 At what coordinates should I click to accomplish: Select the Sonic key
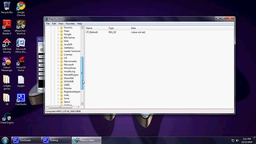(67, 98)
